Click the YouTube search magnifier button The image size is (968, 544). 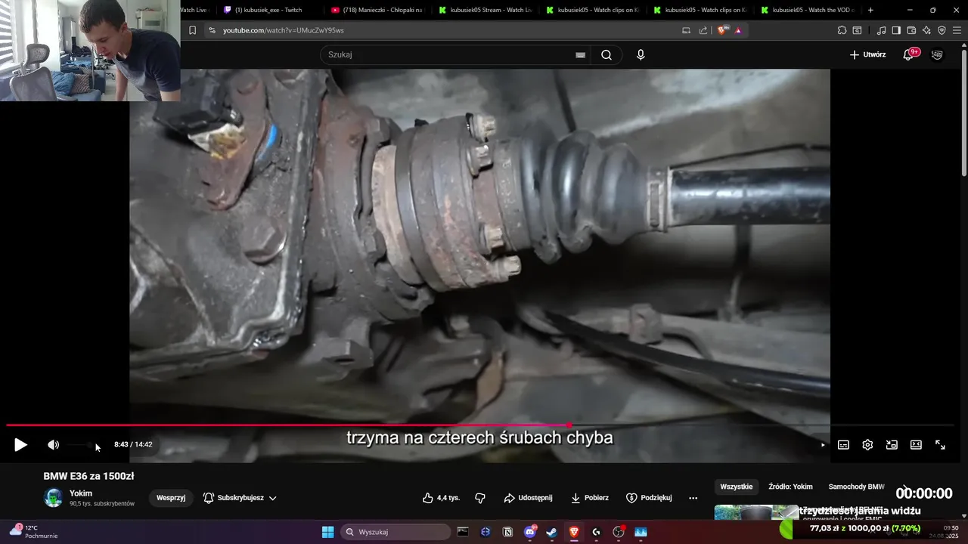click(607, 54)
